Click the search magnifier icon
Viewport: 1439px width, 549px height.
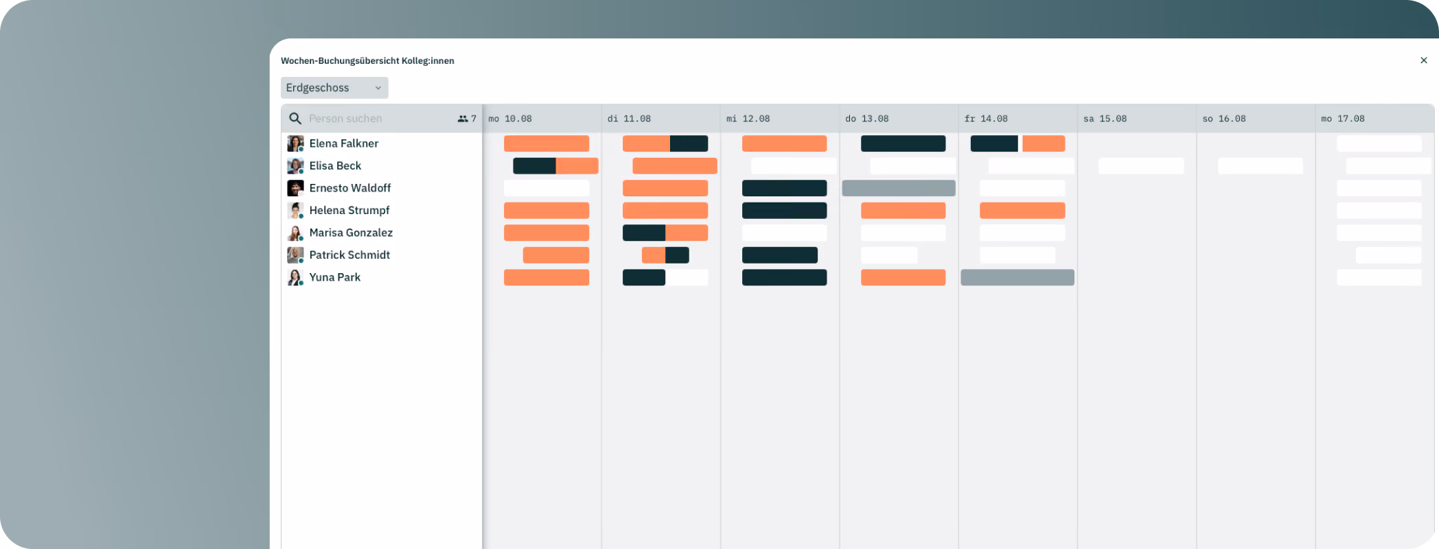[x=295, y=119]
